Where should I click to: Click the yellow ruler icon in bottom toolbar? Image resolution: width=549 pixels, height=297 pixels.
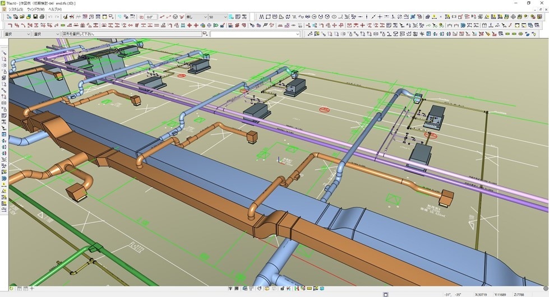pos(309,289)
